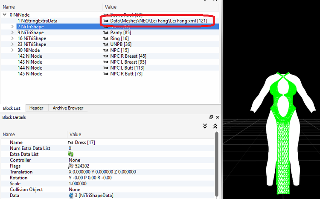Viewport: 320px width, 199px height.
Task: Switch to the Header tab
Action: pos(36,108)
